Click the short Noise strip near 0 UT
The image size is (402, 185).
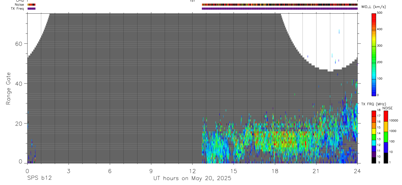[x=31, y=5]
